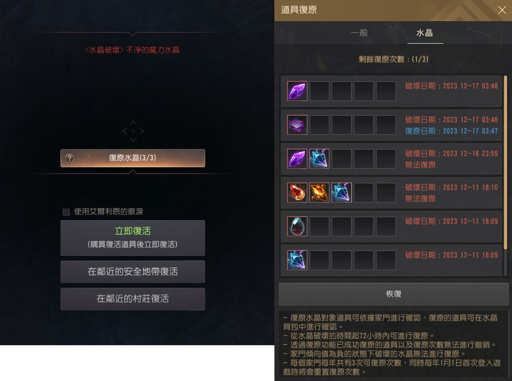Select blue crystal in last row 18:09
Viewport: 512px width, 381px height.
[297, 260]
